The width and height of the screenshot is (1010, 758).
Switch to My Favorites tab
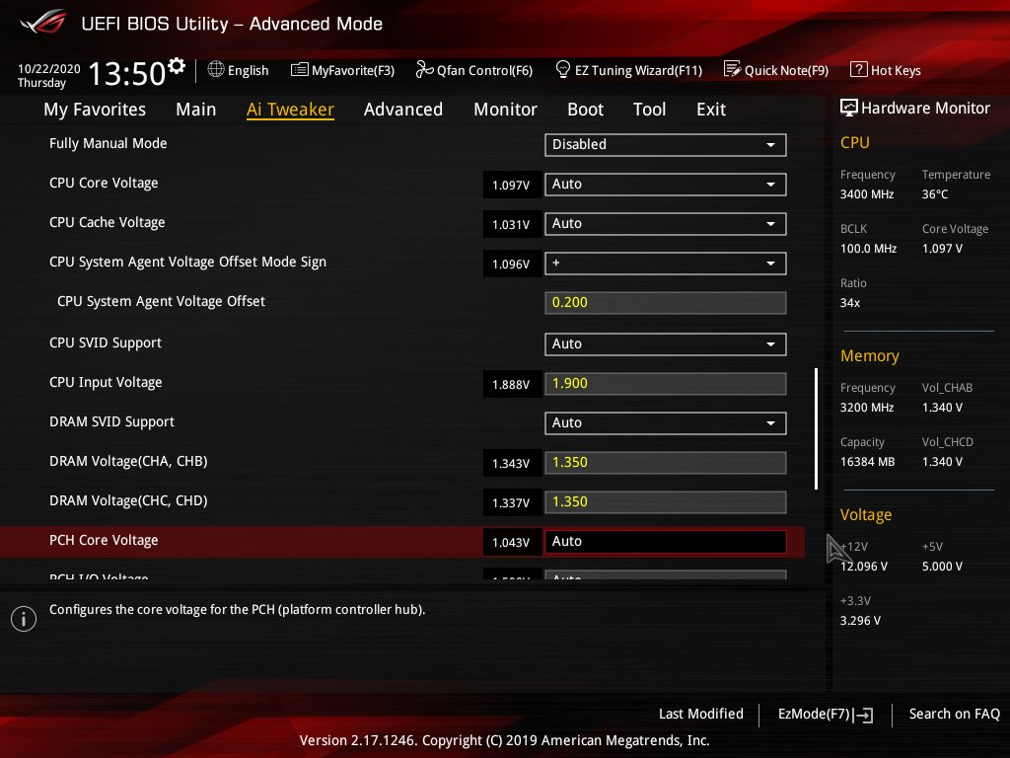(x=95, y=109)
